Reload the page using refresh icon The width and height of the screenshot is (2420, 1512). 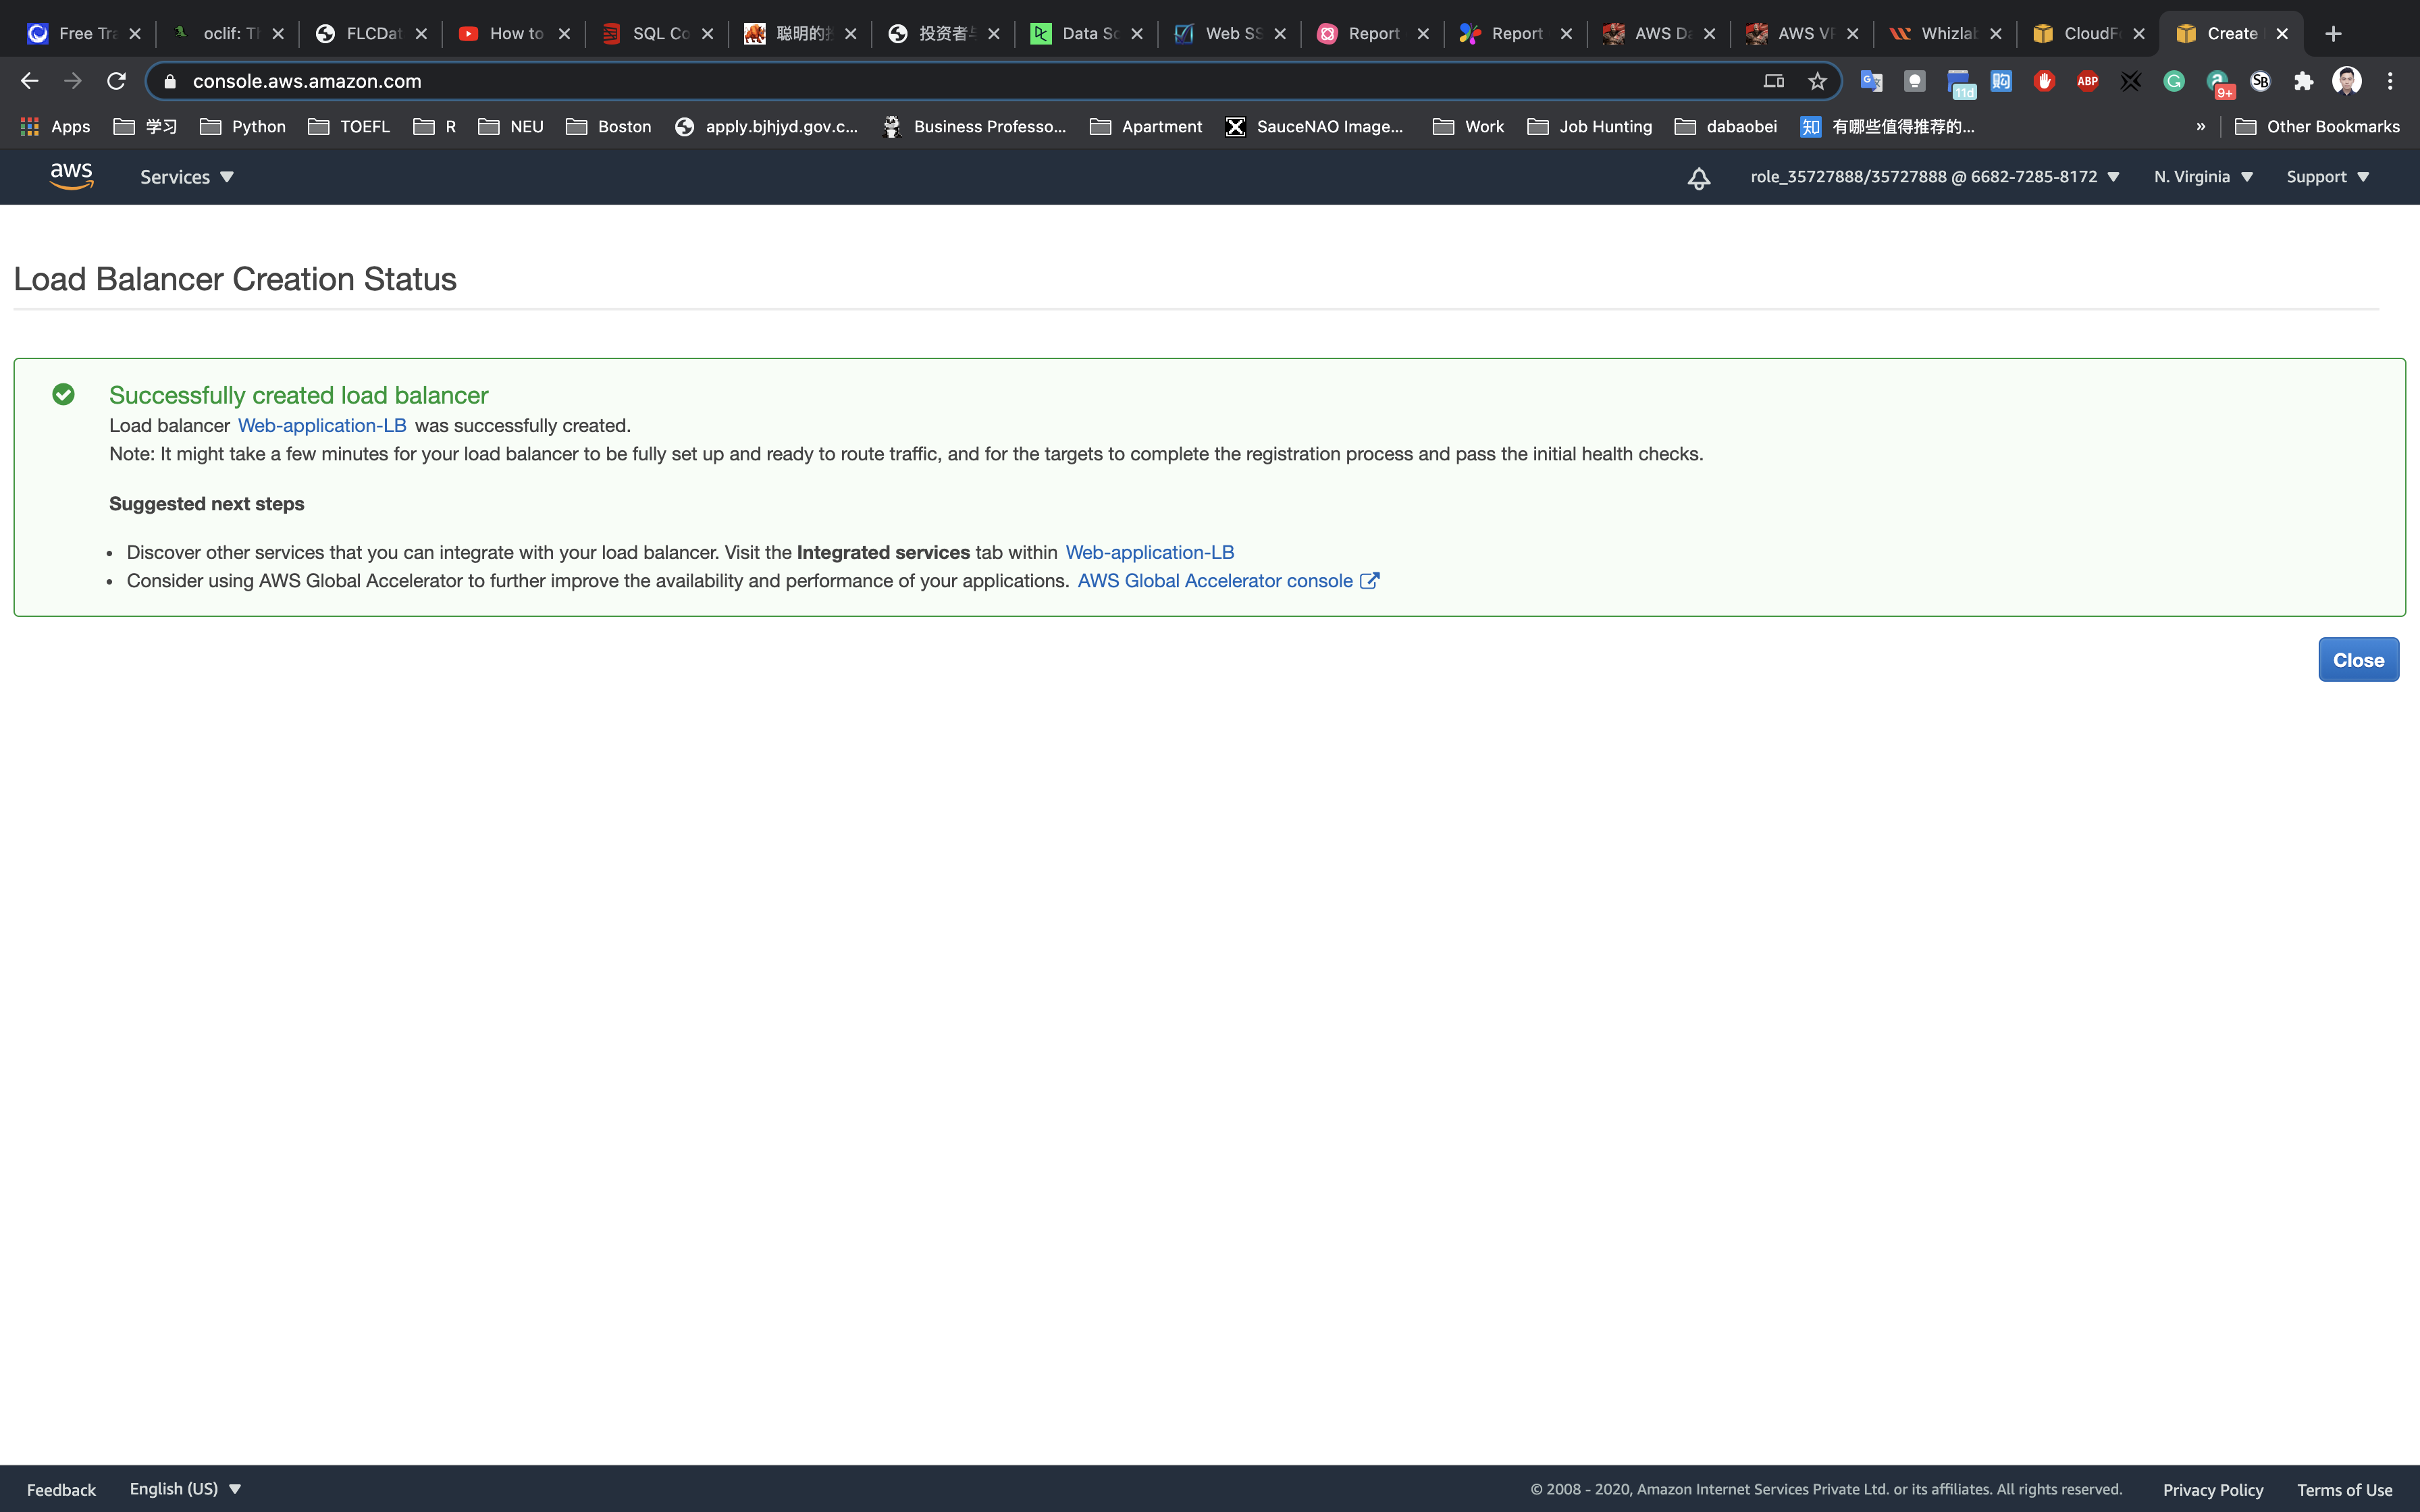pyautogui.click(x=116, y=81)
